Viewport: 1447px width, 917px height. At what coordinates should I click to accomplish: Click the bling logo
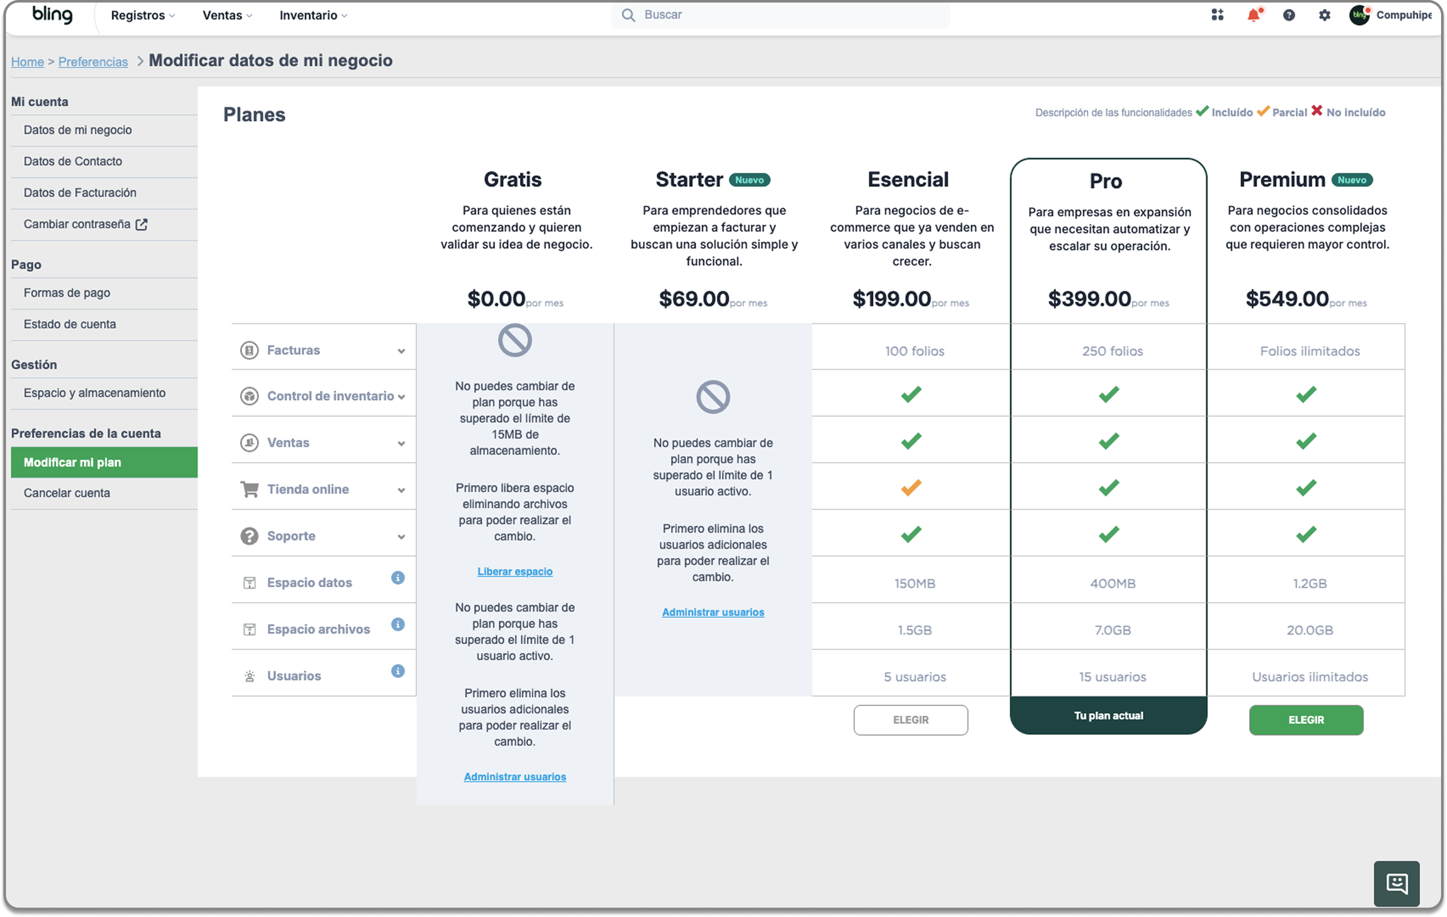[52, 14]
